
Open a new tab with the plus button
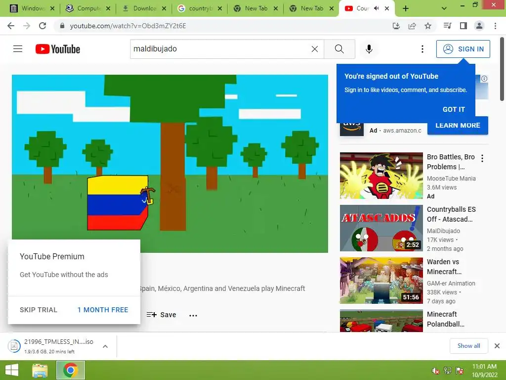pyautogui.click(x=406, y=8)
